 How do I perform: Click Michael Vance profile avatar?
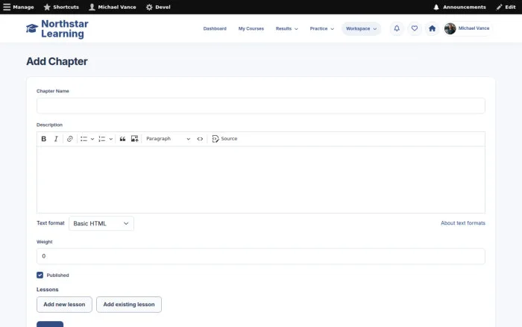pos(450,28)
